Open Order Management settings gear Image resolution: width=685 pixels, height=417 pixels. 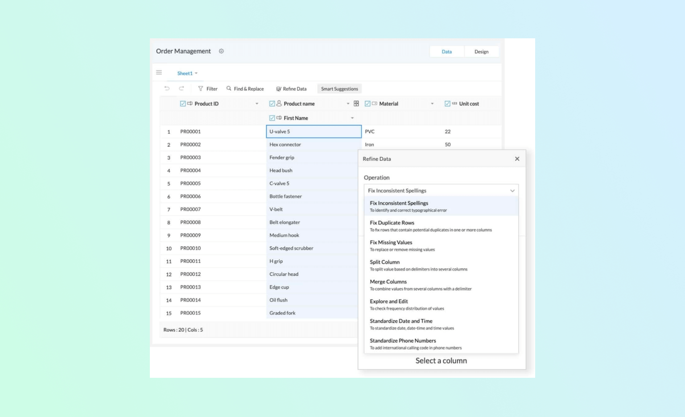(221, 51)
